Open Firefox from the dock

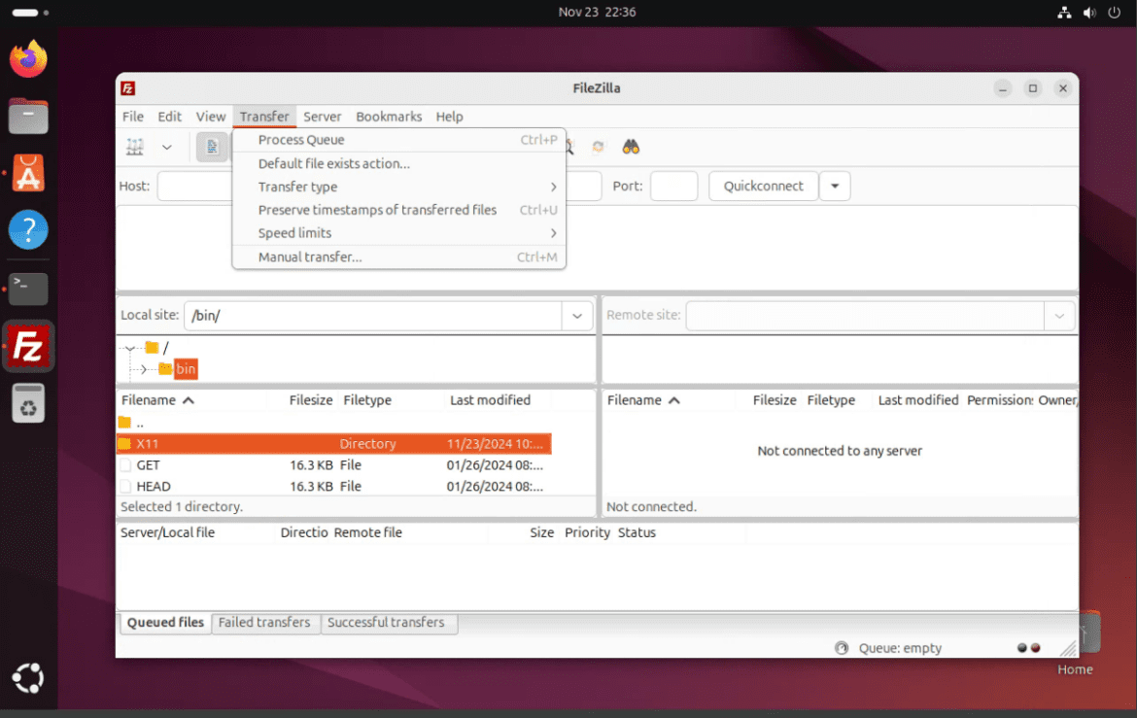tap(28, 58)
